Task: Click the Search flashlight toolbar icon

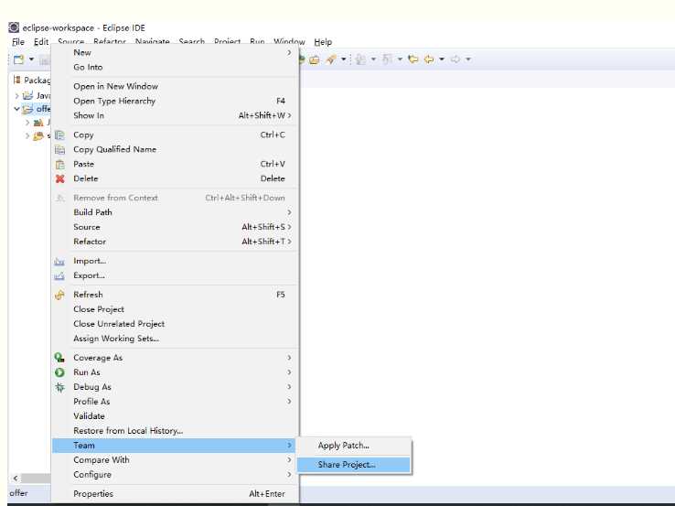Action: [x=330, y=59]
